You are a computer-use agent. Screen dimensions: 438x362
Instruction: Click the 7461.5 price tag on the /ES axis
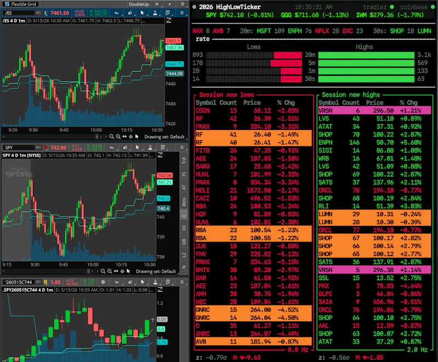(x=173, y=41)
